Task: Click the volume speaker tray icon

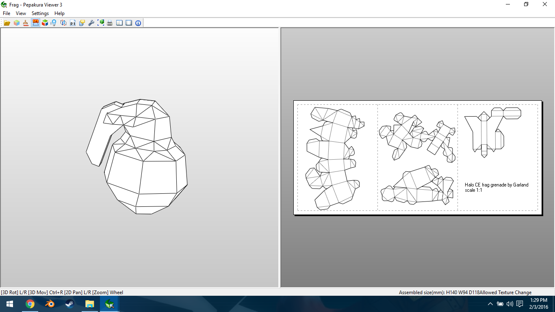Action: point(510,304)
